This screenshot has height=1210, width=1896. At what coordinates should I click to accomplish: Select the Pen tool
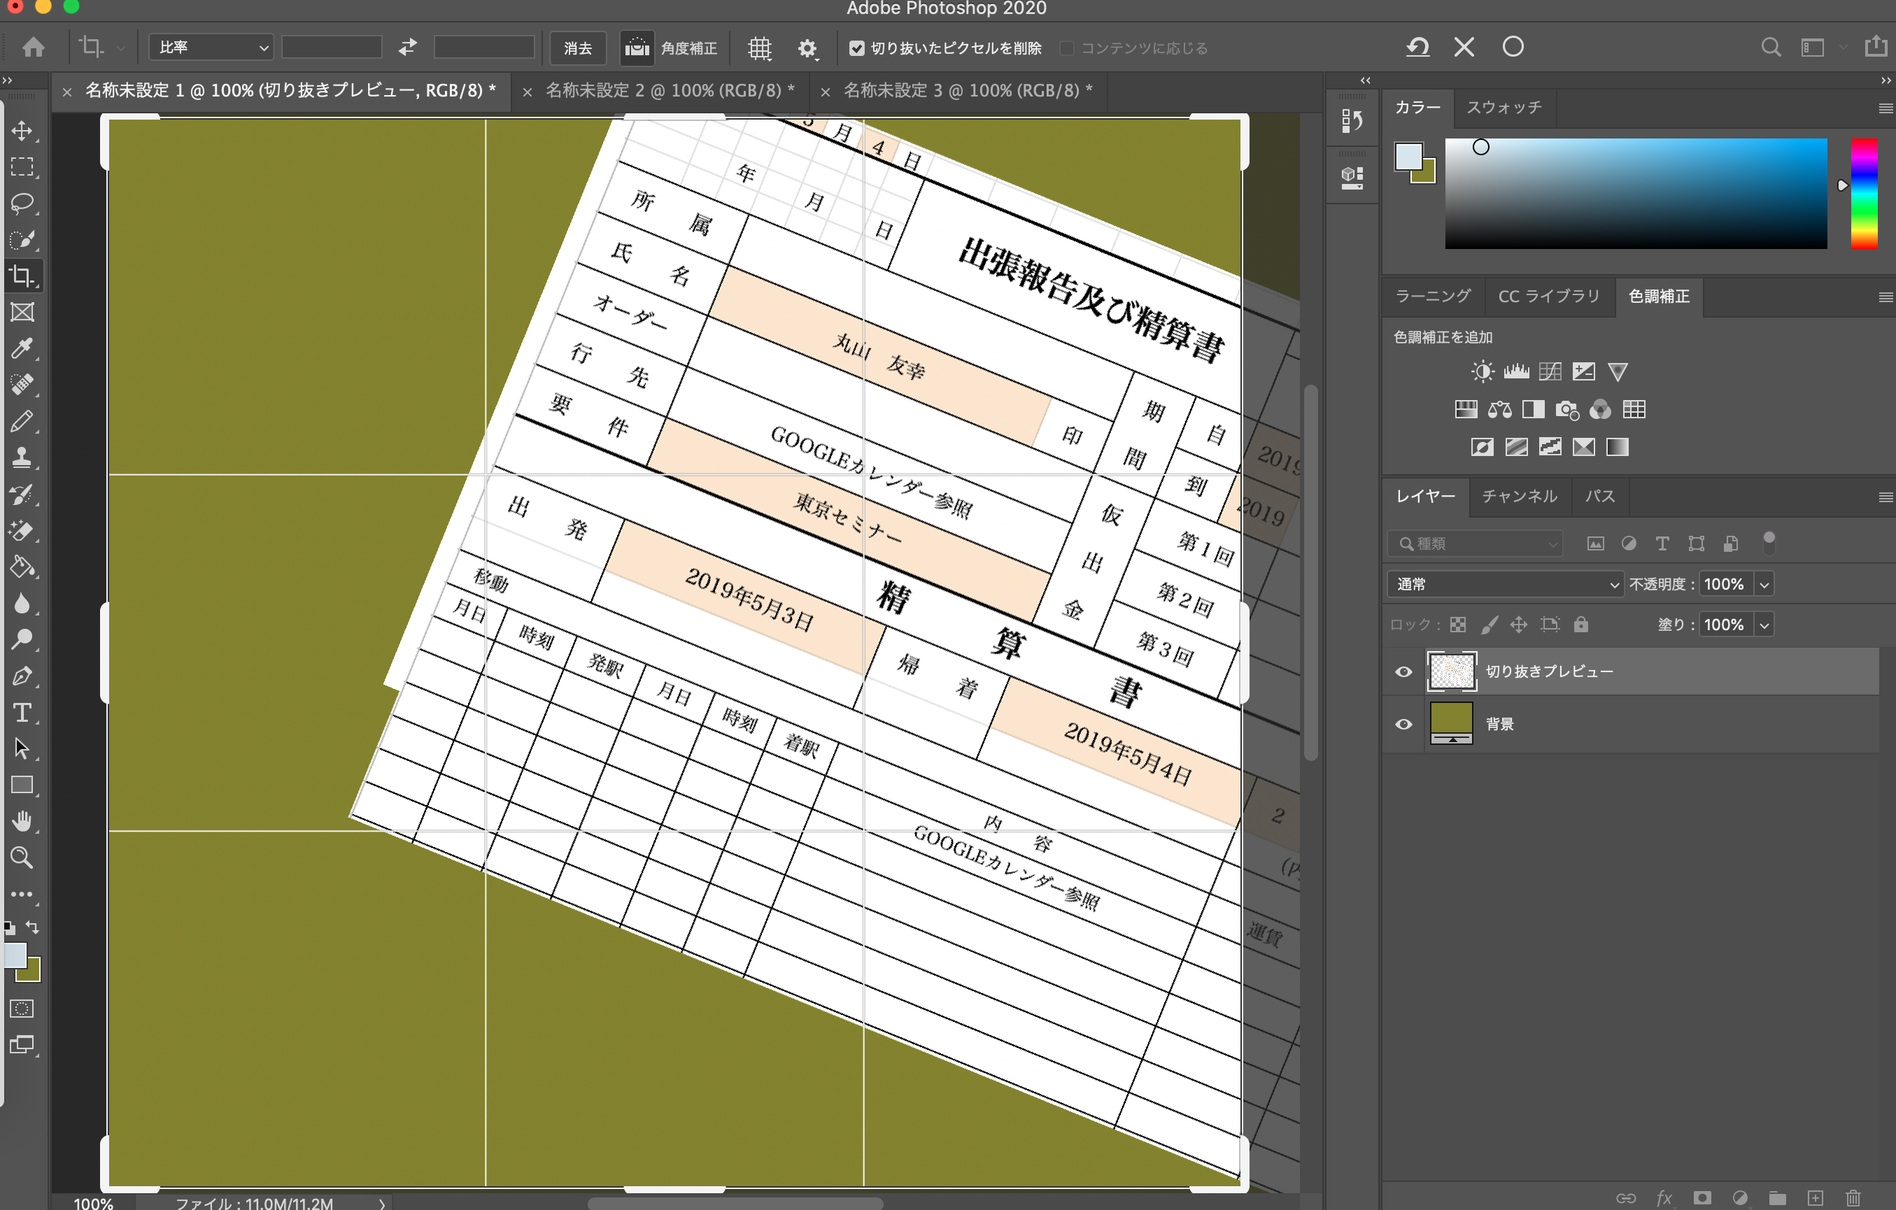pyautogui.click(x=22, y=676)
